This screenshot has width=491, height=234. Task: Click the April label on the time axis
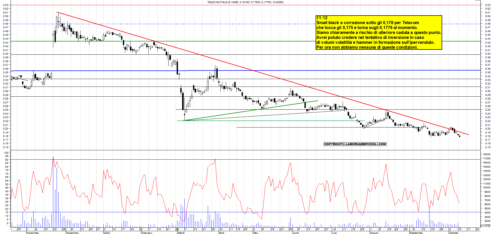(x=221, y=233)
